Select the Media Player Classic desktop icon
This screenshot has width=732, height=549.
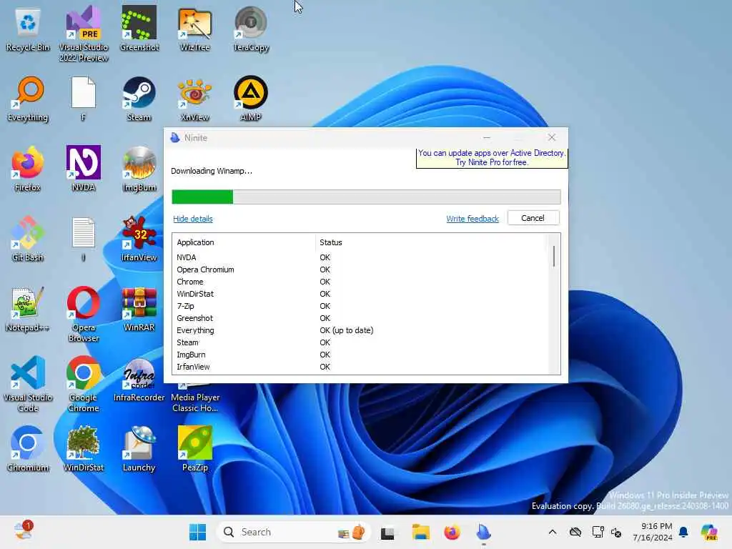click(x=195, y=399)
